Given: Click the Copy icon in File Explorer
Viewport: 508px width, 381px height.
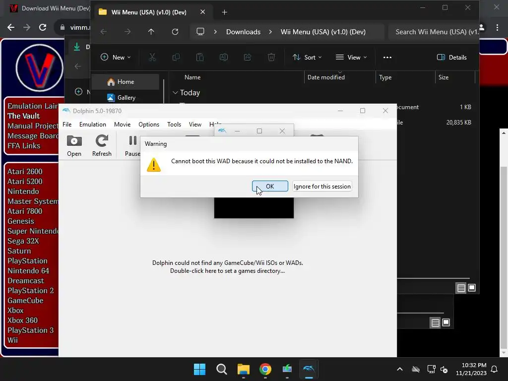Looking at the screenshot, I should pos(176,58).
